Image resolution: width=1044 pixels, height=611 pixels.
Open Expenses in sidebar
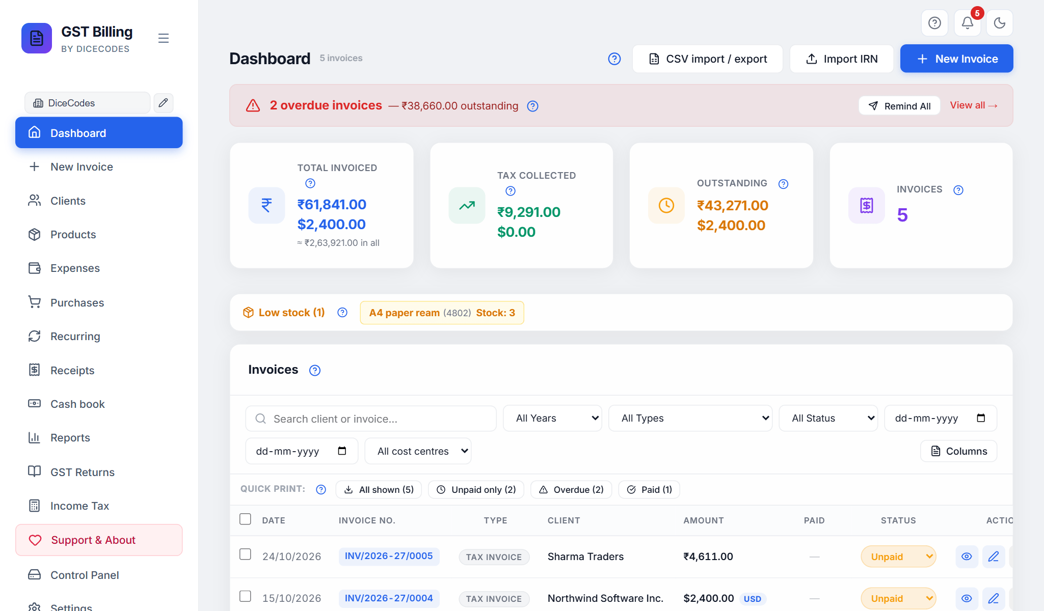click(99, 268)
